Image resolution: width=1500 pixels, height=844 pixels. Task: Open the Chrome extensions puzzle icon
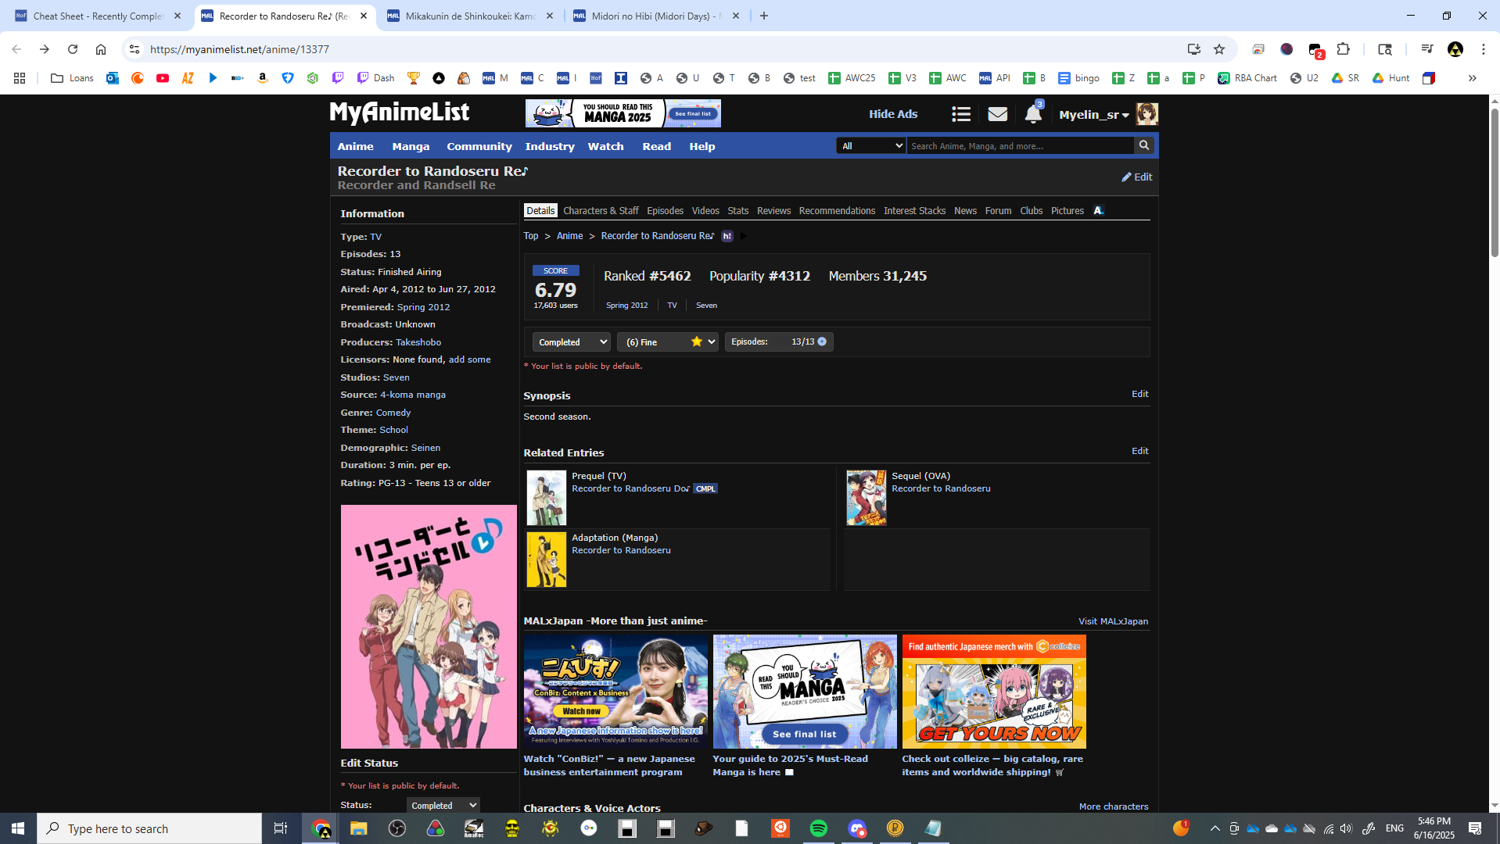(x=1343, y=49)
